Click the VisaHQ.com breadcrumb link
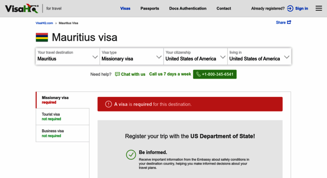The height and width of the screenshot is (178, 327). coord(44,23)
